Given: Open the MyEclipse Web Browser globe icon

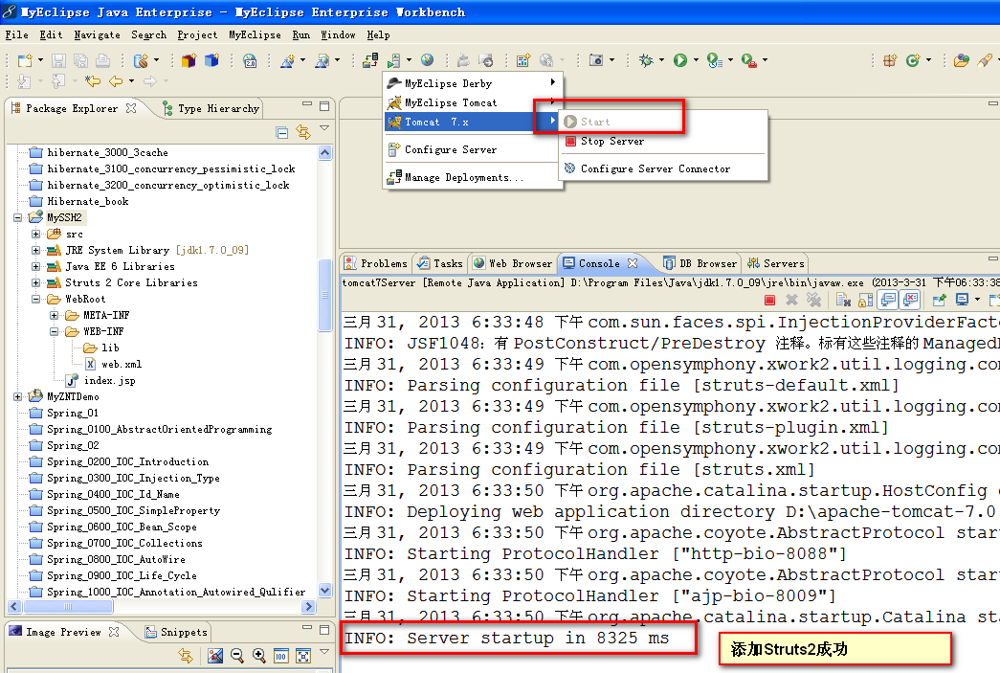Looking at the screenshot, I should pos(428,60).
